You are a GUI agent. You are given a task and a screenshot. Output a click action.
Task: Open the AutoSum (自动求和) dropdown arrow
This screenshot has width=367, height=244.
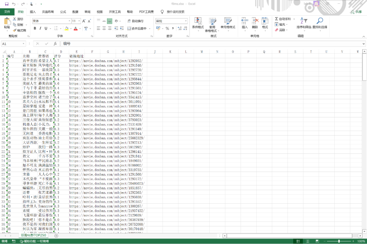coord(294,19)
